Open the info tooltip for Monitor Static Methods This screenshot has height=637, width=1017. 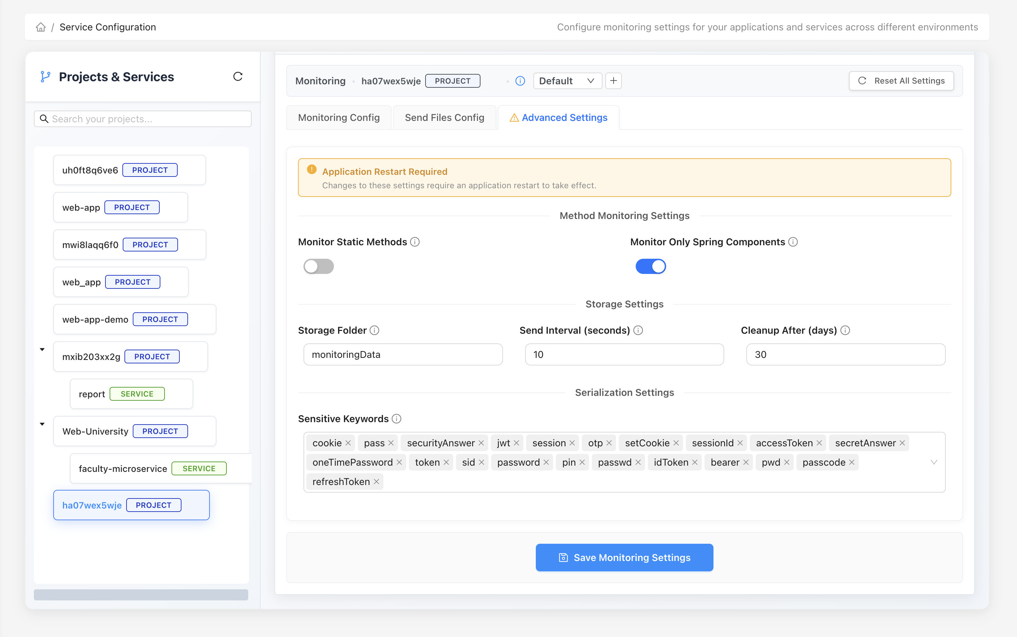(x=415, y=241)
